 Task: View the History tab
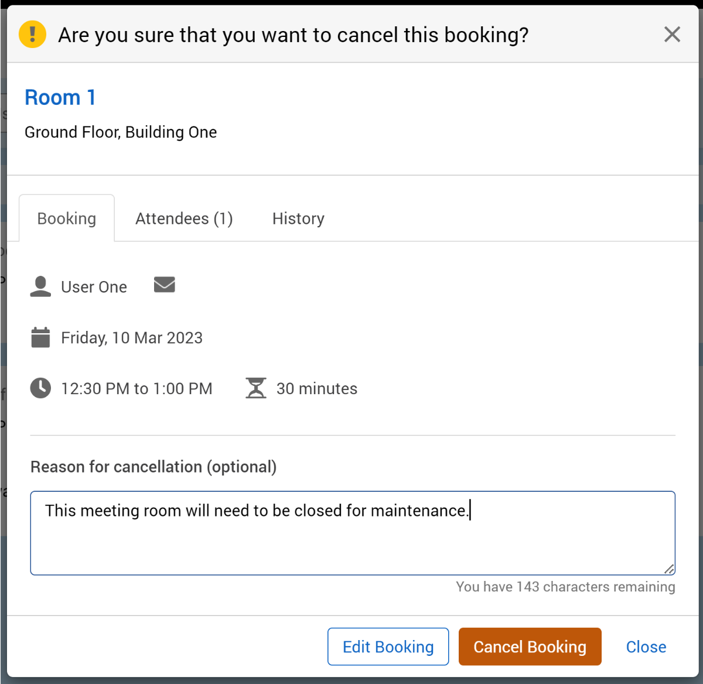(298, 218)
